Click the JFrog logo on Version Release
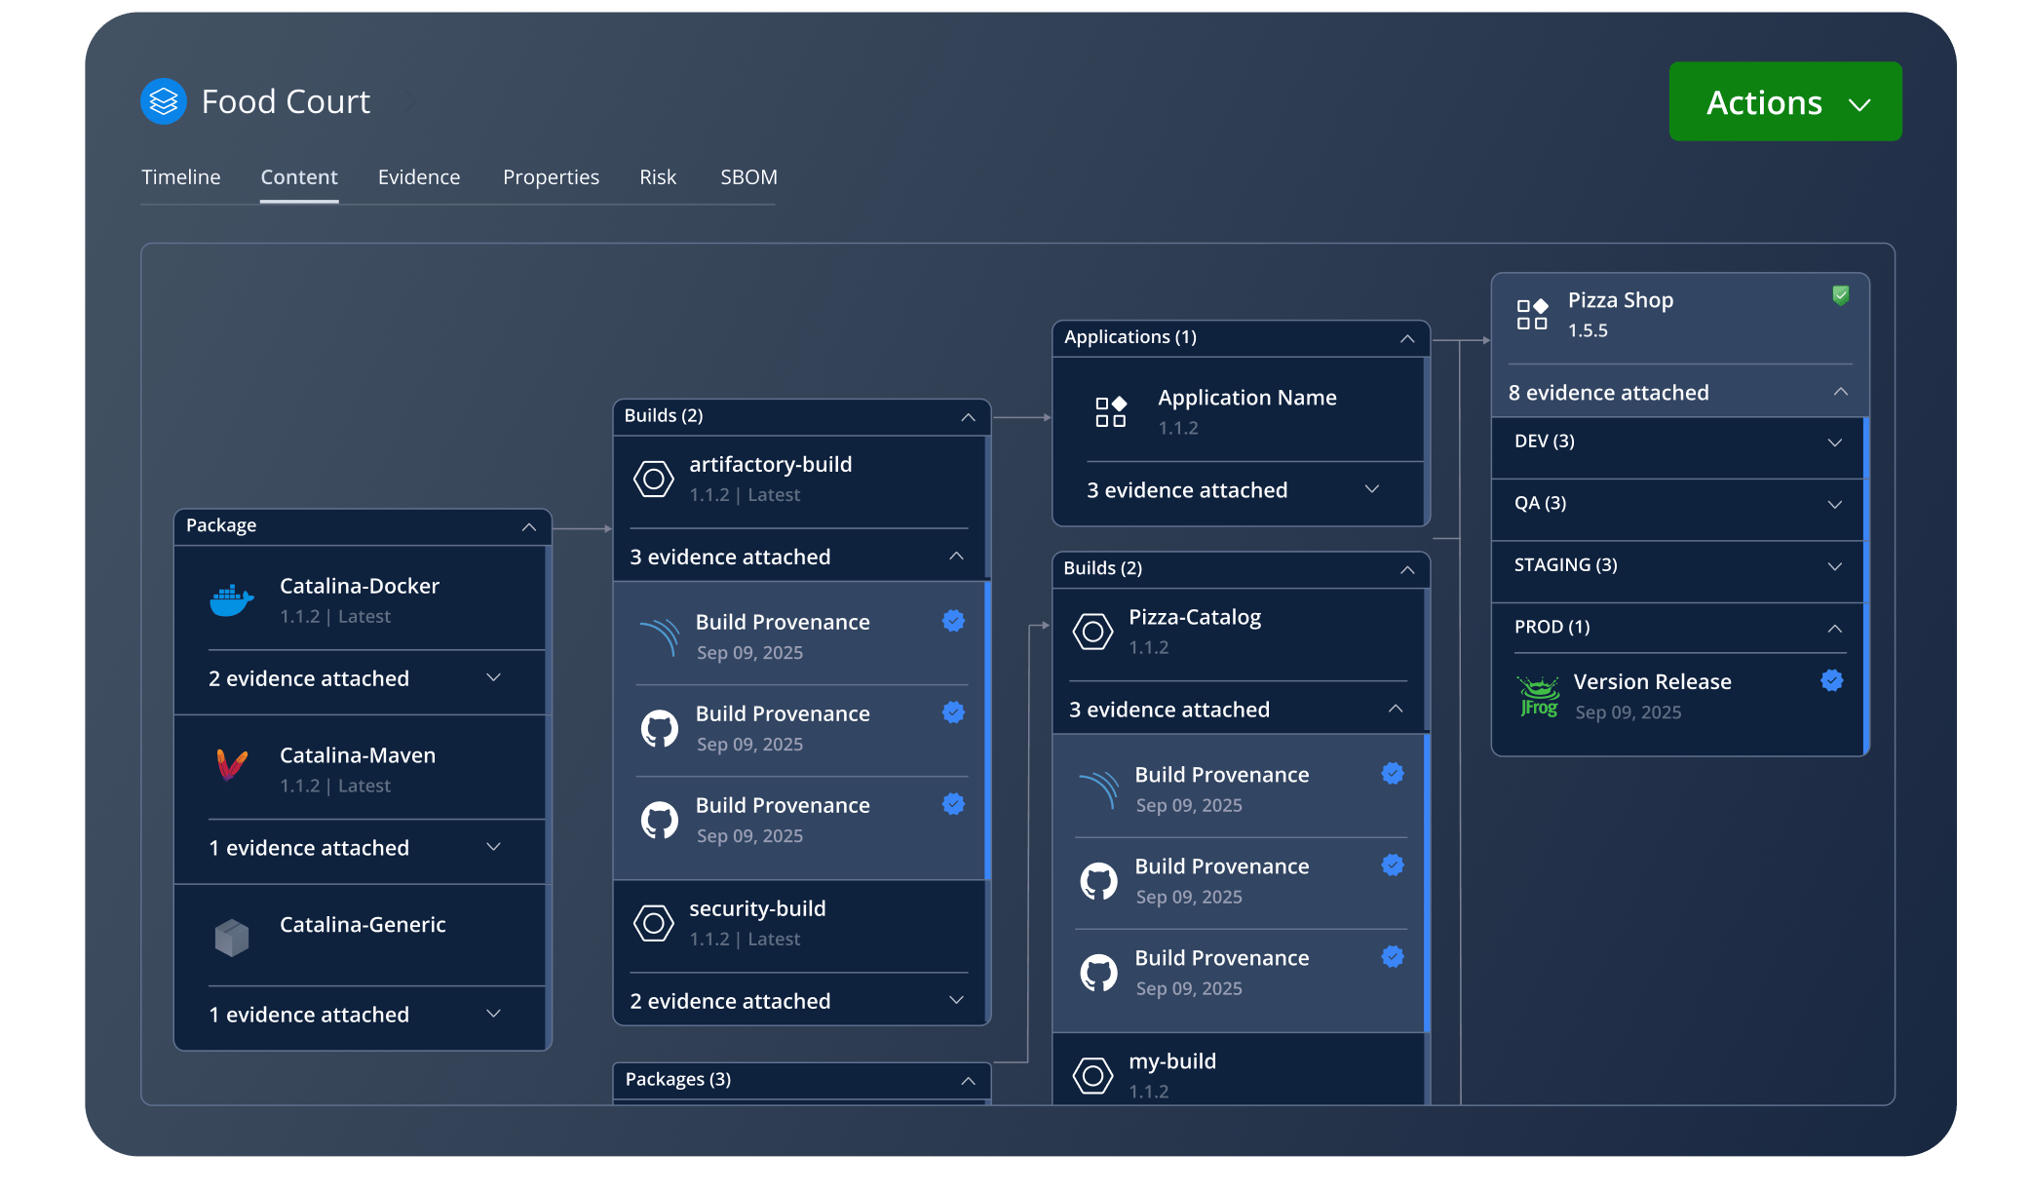Image resolution: width=2030 pixels, height=1192 pixels. coord(1540,697)
